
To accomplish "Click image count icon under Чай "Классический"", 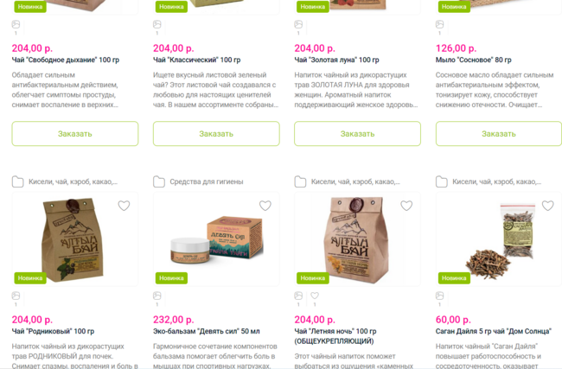I will click(157, 24).
